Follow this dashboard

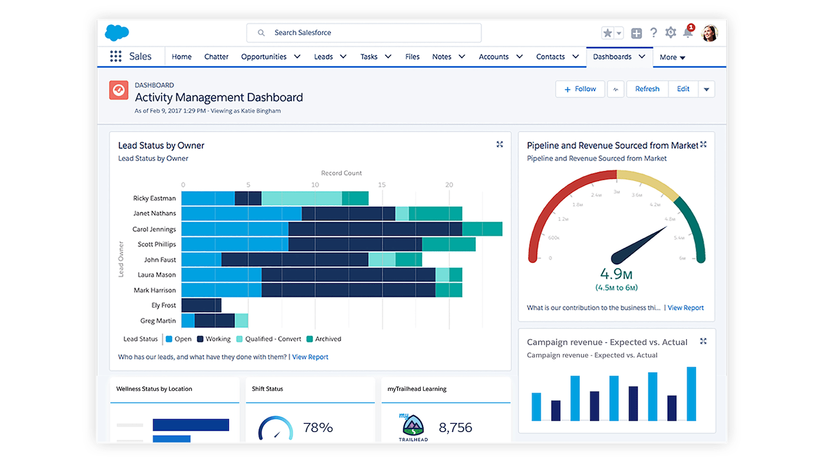(x=580, y=89)
